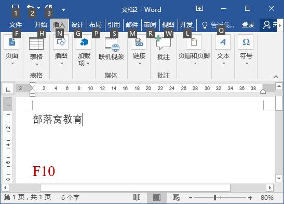Click the 表格 table grid icon
Viewport: 284px width, 204px height.
(x=36, y=43)
